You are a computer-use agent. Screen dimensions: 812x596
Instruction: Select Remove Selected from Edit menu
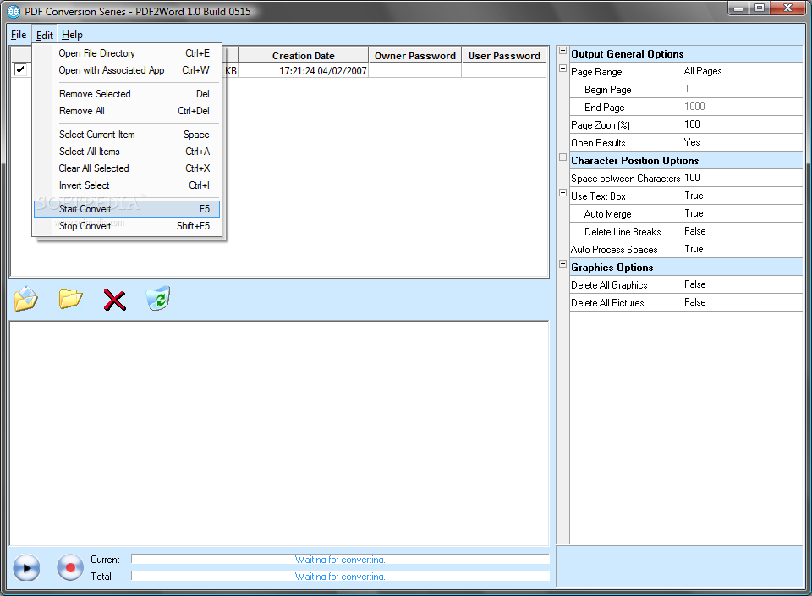point(127,94)
